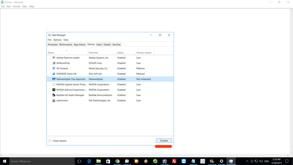This screenshot has height=165, width=293.
Task: Open Task View in the taskbar
Action: point(79,161)
